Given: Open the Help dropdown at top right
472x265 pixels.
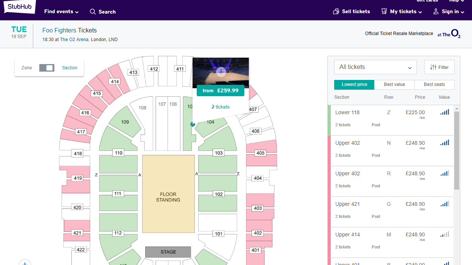Looking at the screenshot, I should coord(456,1).
